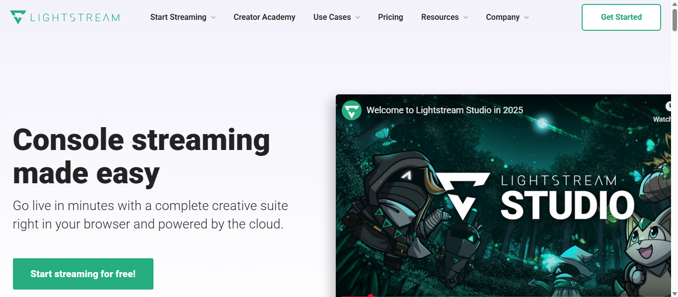Open the Company dropdown
This screenshot has height=297, width=678.
coord(507,17)
